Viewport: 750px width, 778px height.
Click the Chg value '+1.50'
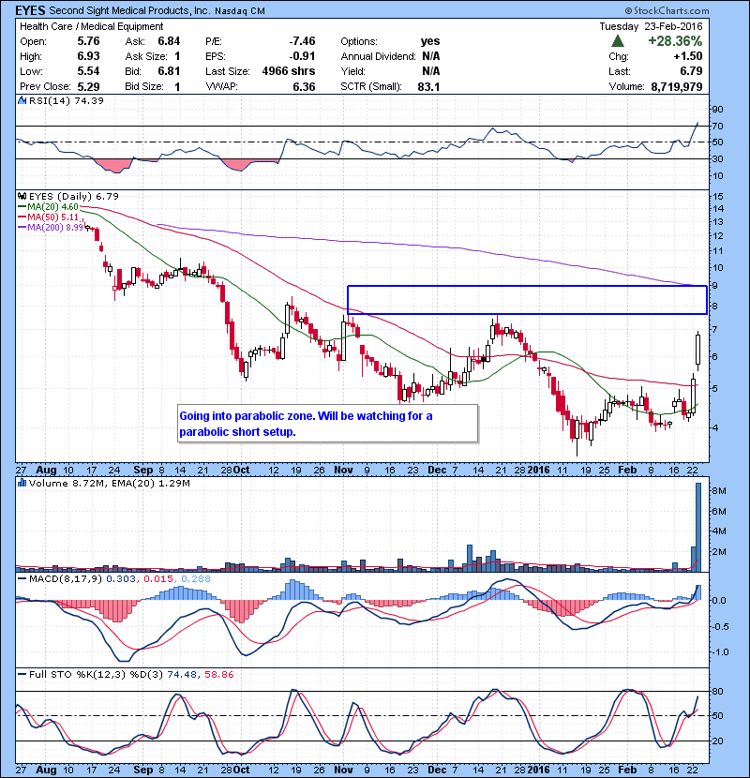pyautogui.click(x=688, y=56)
